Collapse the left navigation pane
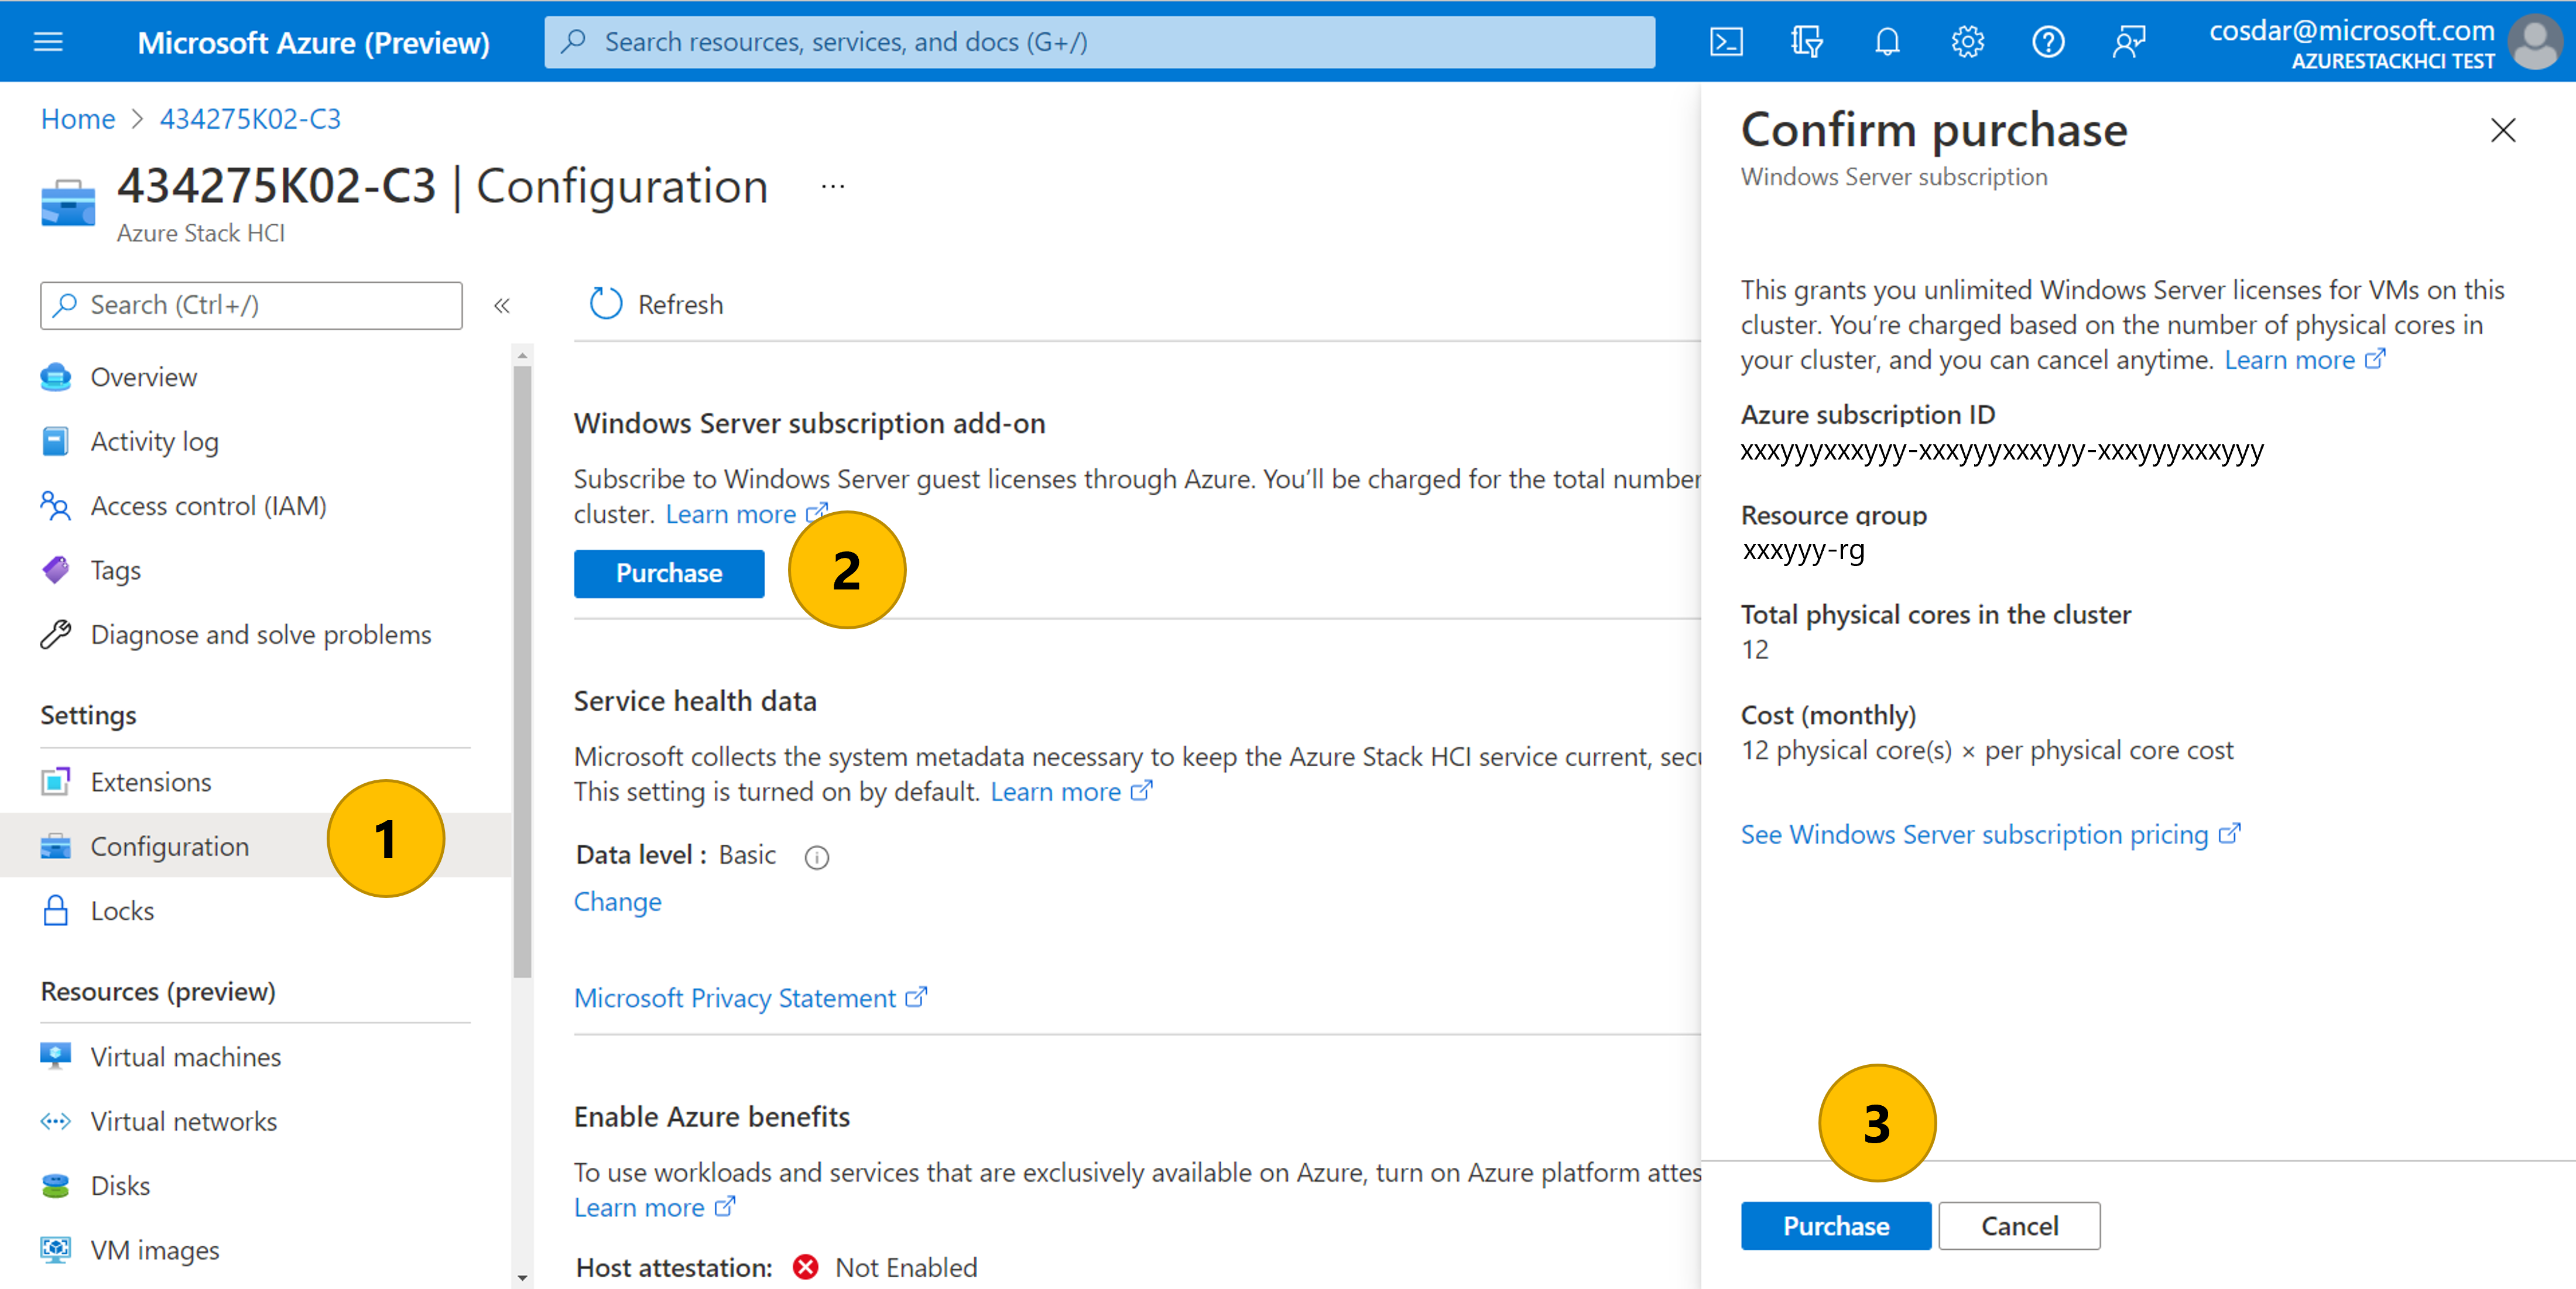 [502, 305]
